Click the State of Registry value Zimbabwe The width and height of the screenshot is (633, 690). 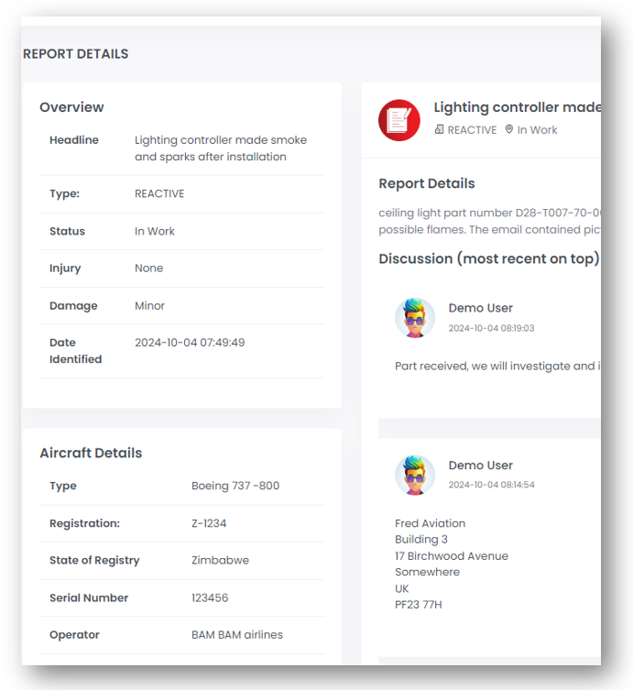(x=220, y=560)
